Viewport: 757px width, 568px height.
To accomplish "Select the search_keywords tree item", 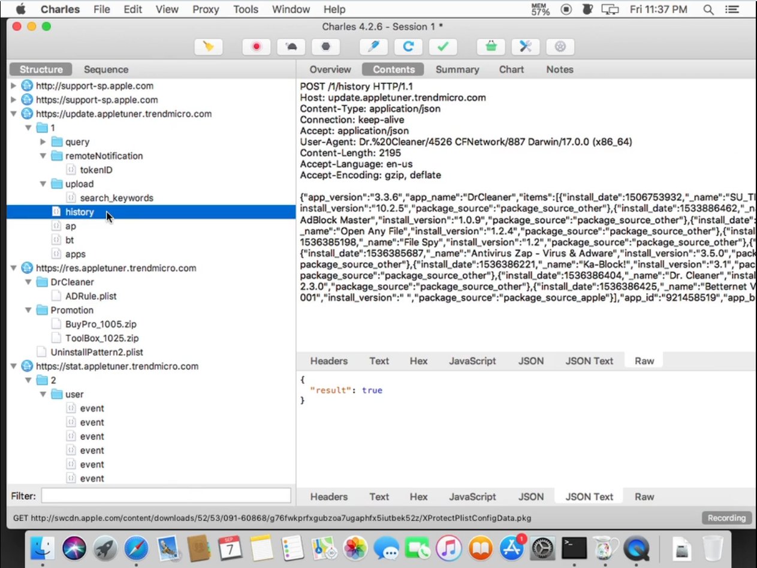I will tap(117, 198).
